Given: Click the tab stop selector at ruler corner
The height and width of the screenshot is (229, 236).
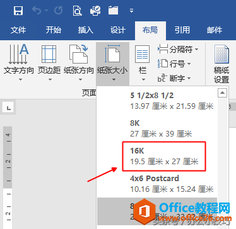Looking at the screenshot, I should pyautogui.click(x=8, y=108).
